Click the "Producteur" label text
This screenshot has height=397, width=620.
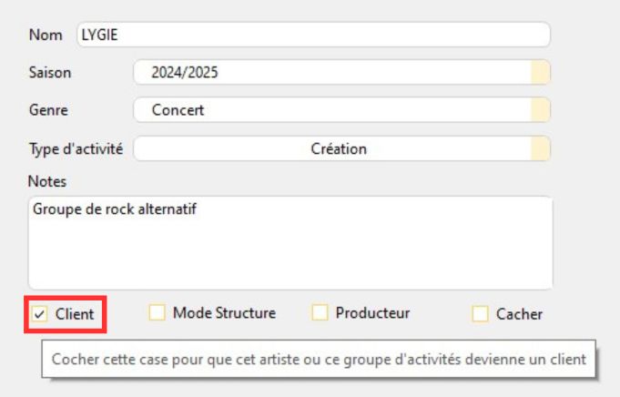[372, 313]
